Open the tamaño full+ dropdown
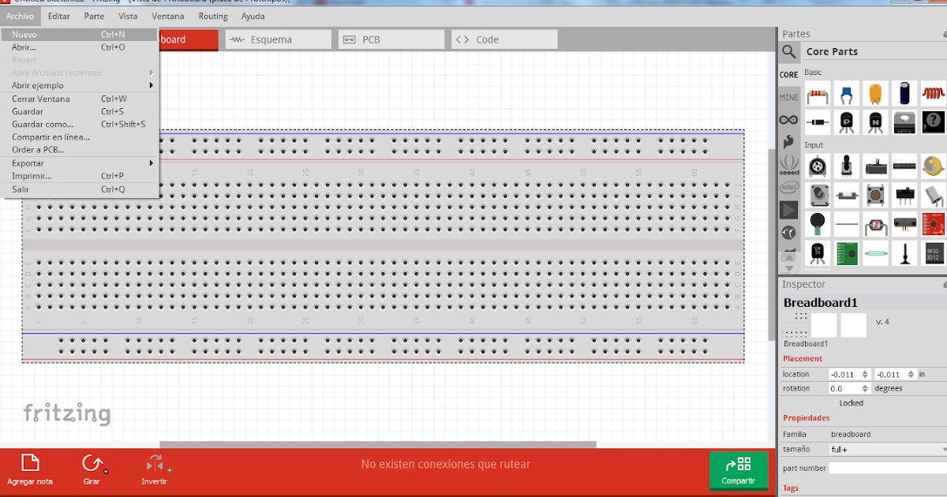 888,449
